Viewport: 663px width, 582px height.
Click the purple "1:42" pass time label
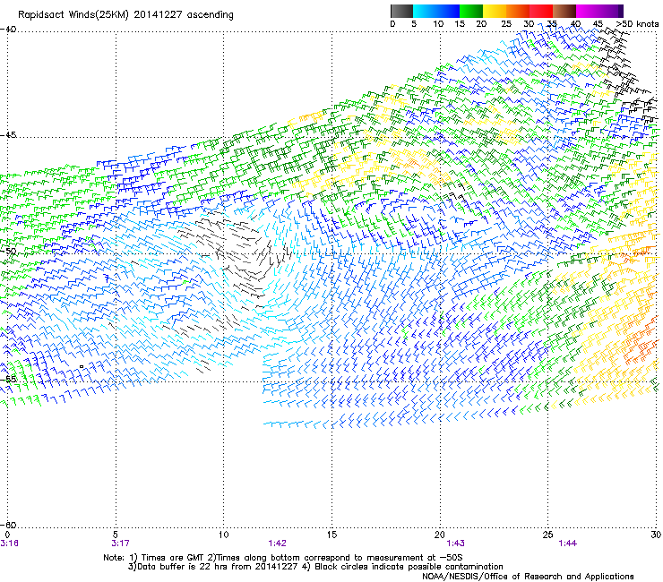point(278,543)
